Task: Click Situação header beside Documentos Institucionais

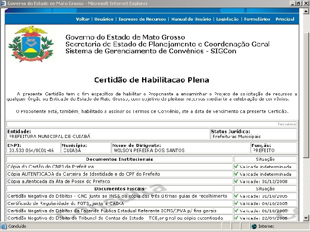Action: point(265,159)
